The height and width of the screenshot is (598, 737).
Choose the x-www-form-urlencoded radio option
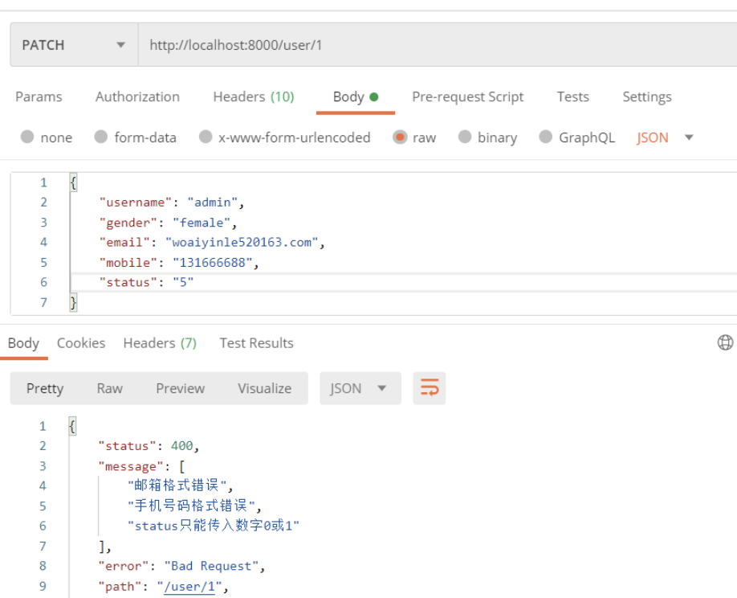click(206, 137)
